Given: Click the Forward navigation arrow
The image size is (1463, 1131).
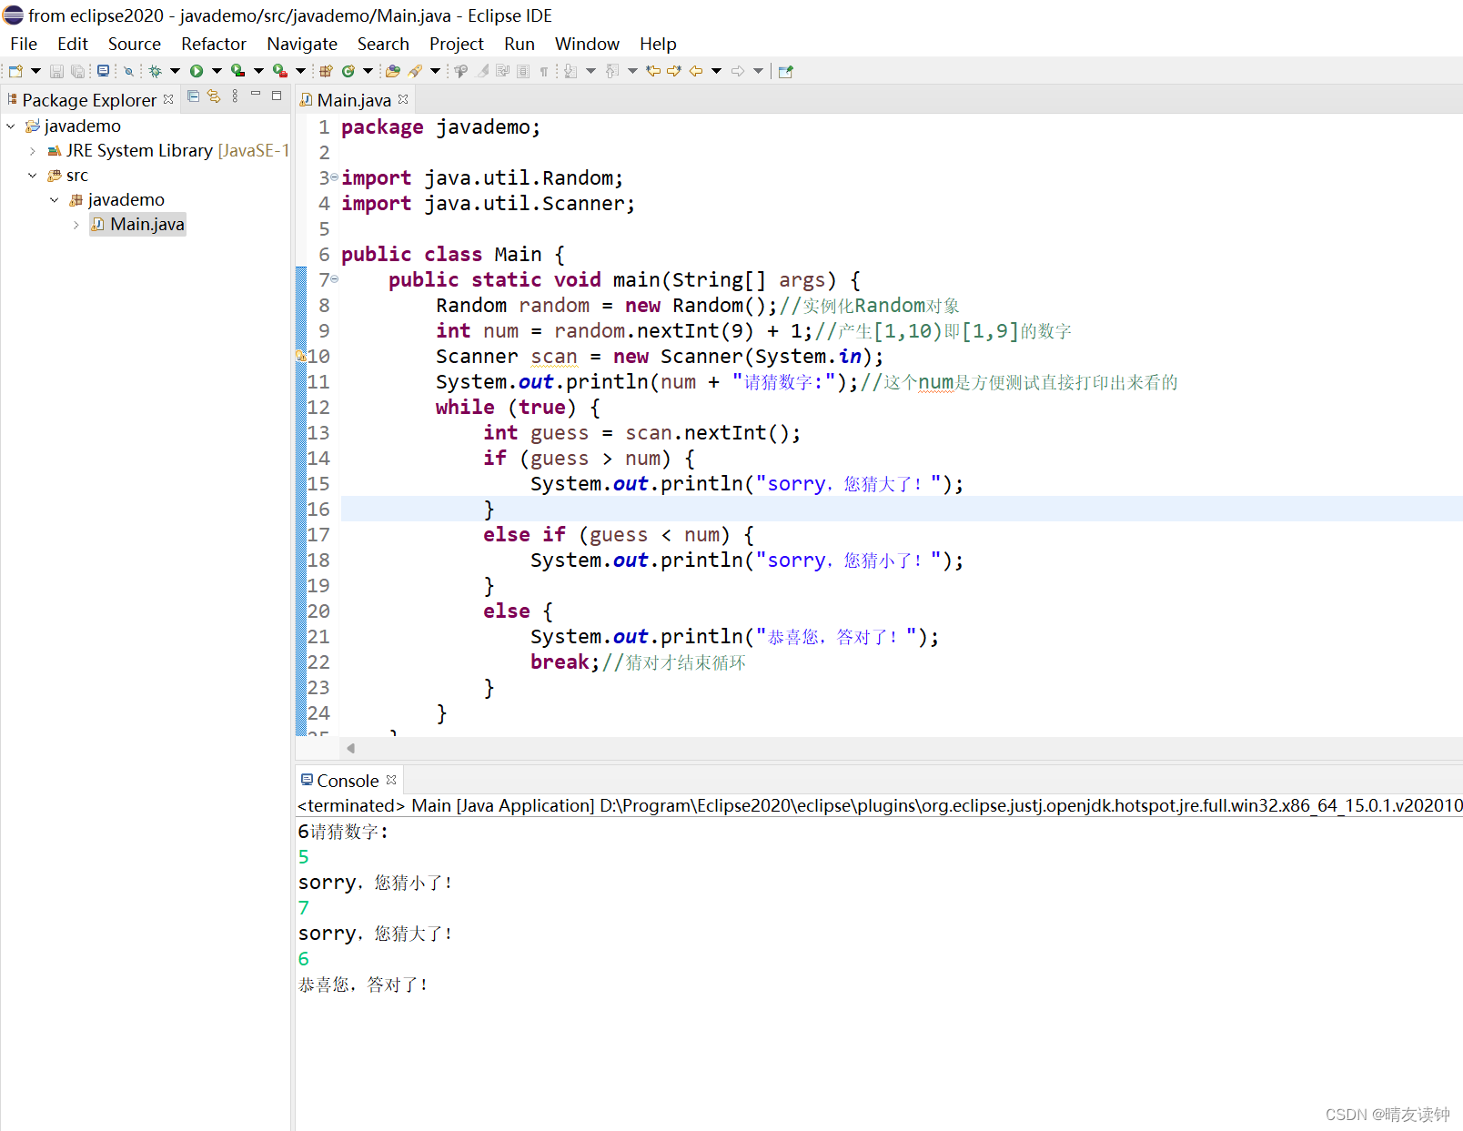Looking at the screenshot, I should [738, 71].
